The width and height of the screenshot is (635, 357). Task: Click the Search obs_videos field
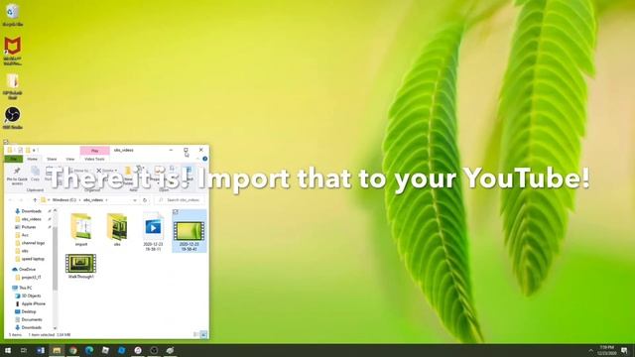[x=180, y=200]
